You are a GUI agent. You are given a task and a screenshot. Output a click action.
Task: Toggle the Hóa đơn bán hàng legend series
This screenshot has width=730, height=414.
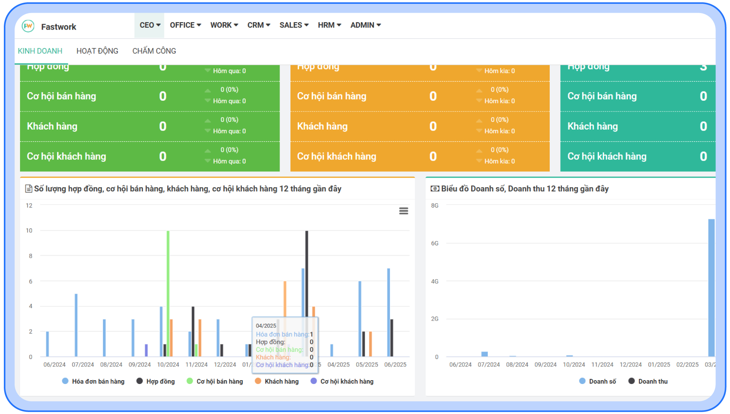click(93, 381)
